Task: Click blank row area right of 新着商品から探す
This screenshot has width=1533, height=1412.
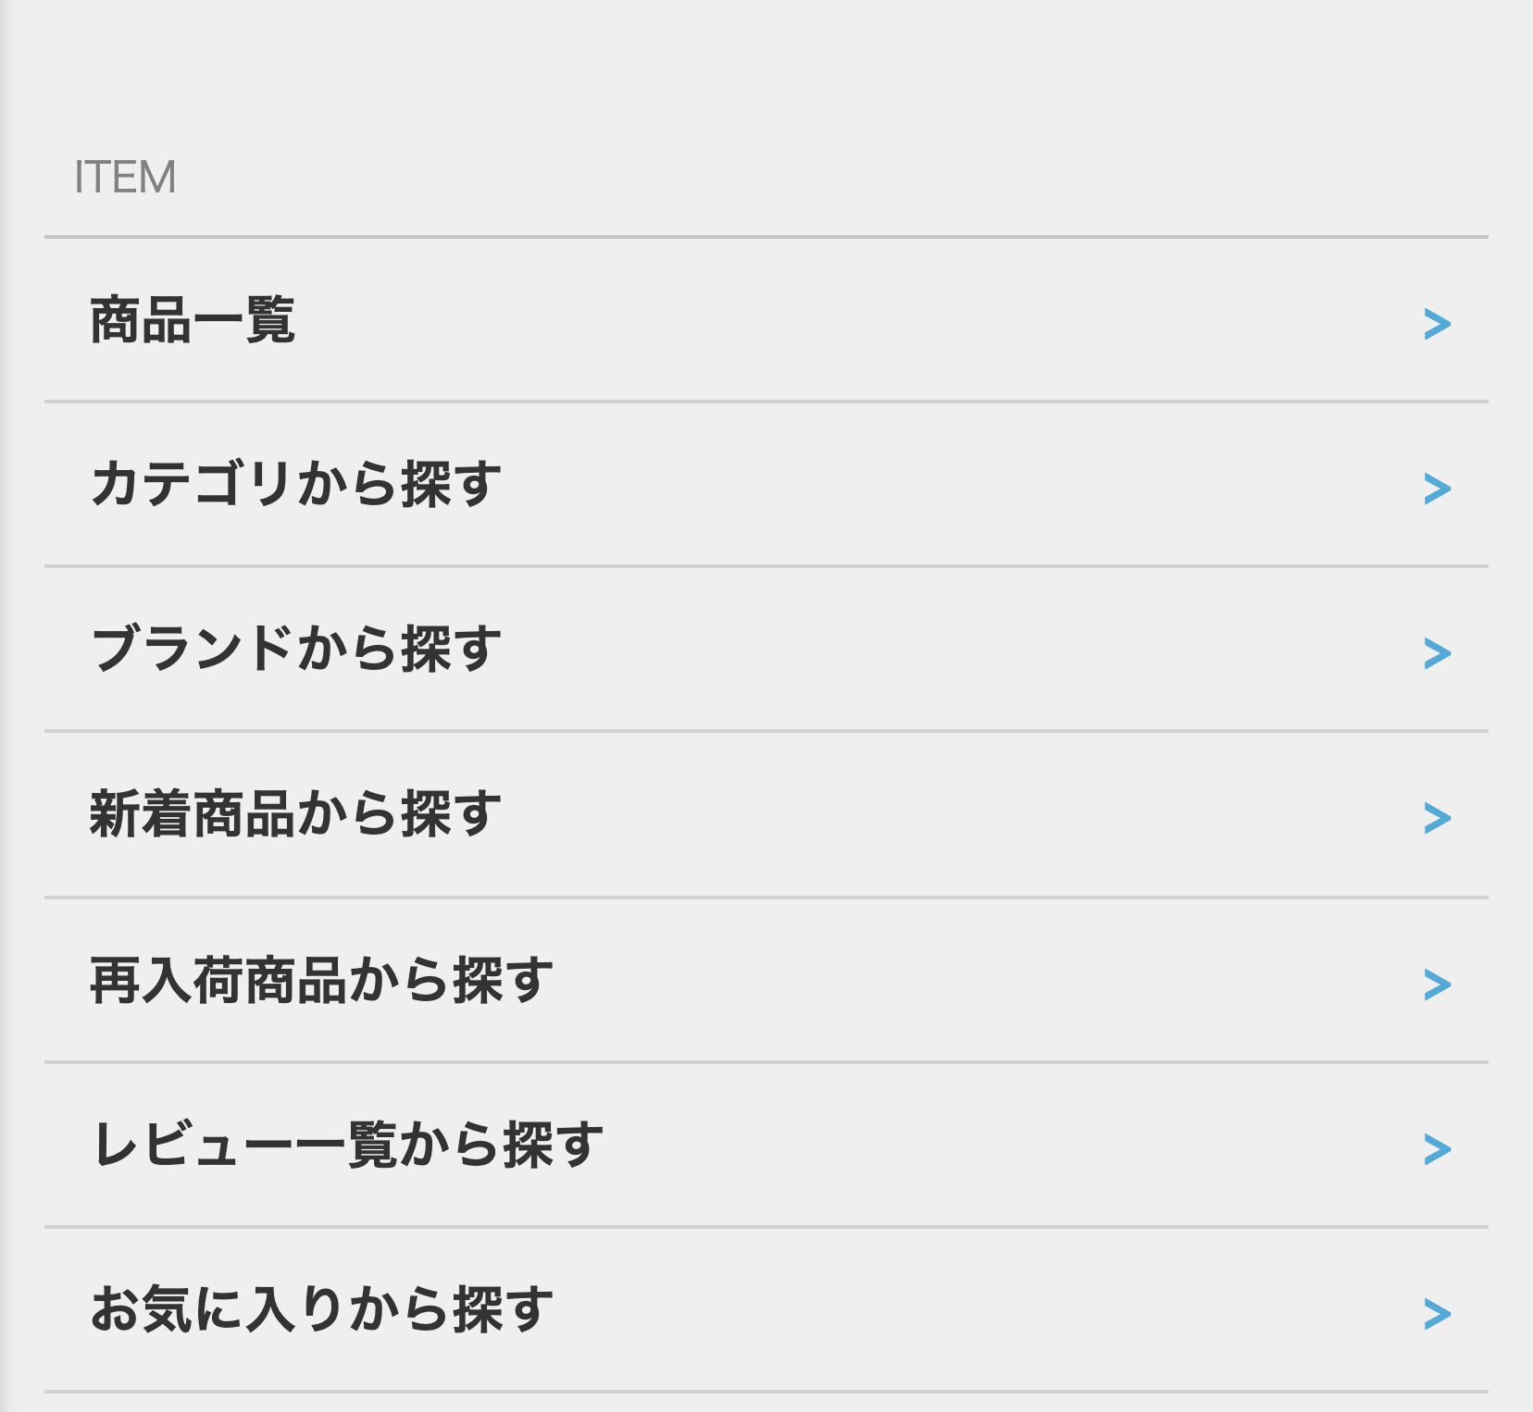Action: tap(963, 814)
